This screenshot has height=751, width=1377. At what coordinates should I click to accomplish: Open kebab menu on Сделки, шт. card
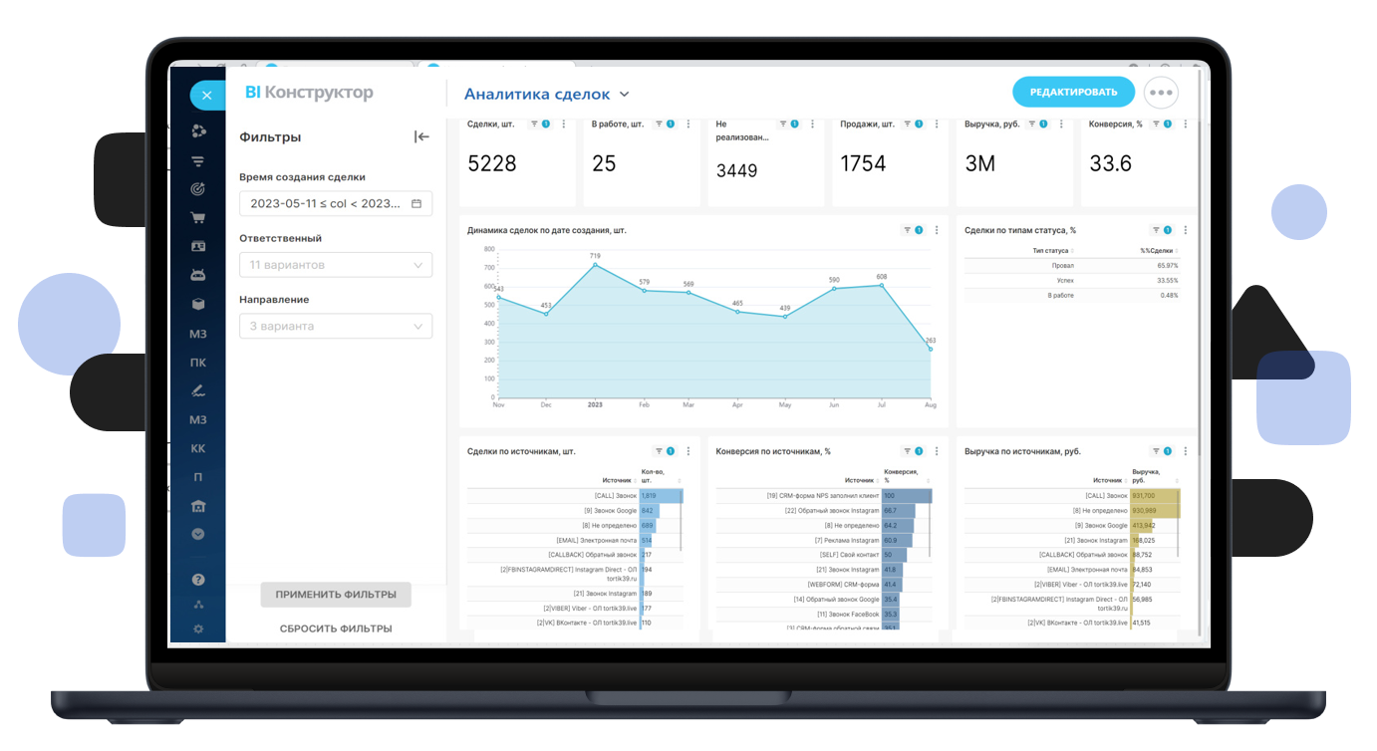point(564,125)
